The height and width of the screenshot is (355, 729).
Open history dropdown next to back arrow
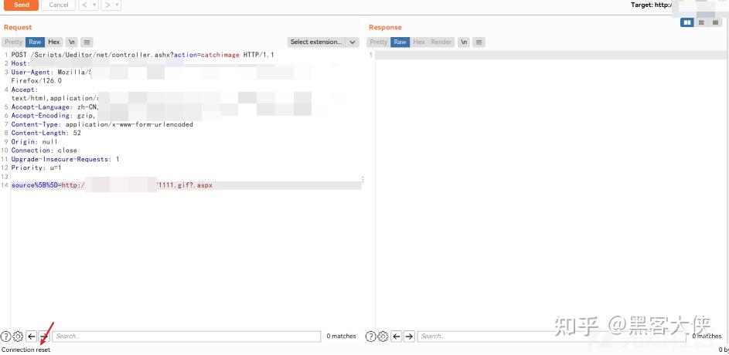94,5
